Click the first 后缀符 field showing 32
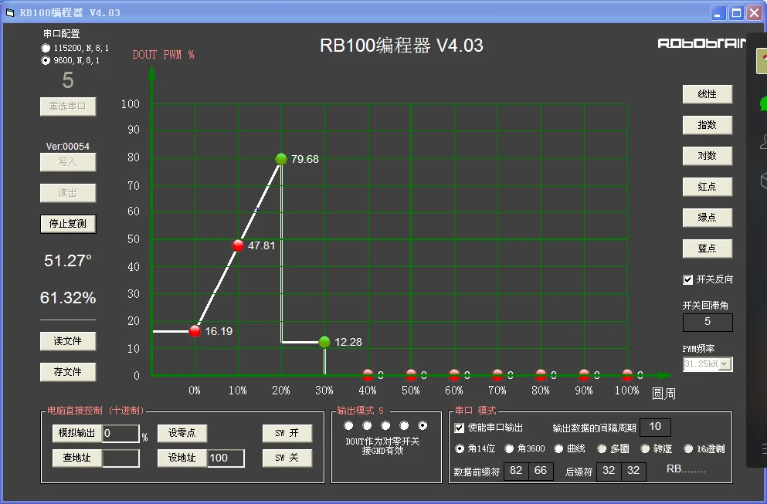This screenshot has width=767, height=504. (609, 471)
